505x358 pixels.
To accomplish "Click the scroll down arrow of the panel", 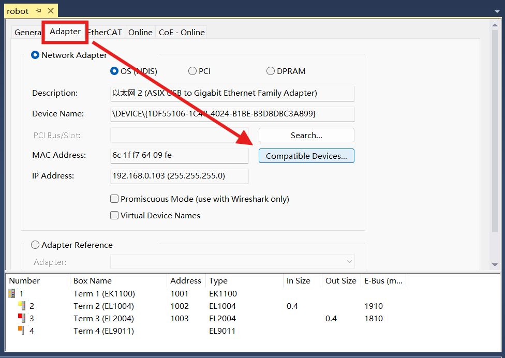I will tap(495, 264).
